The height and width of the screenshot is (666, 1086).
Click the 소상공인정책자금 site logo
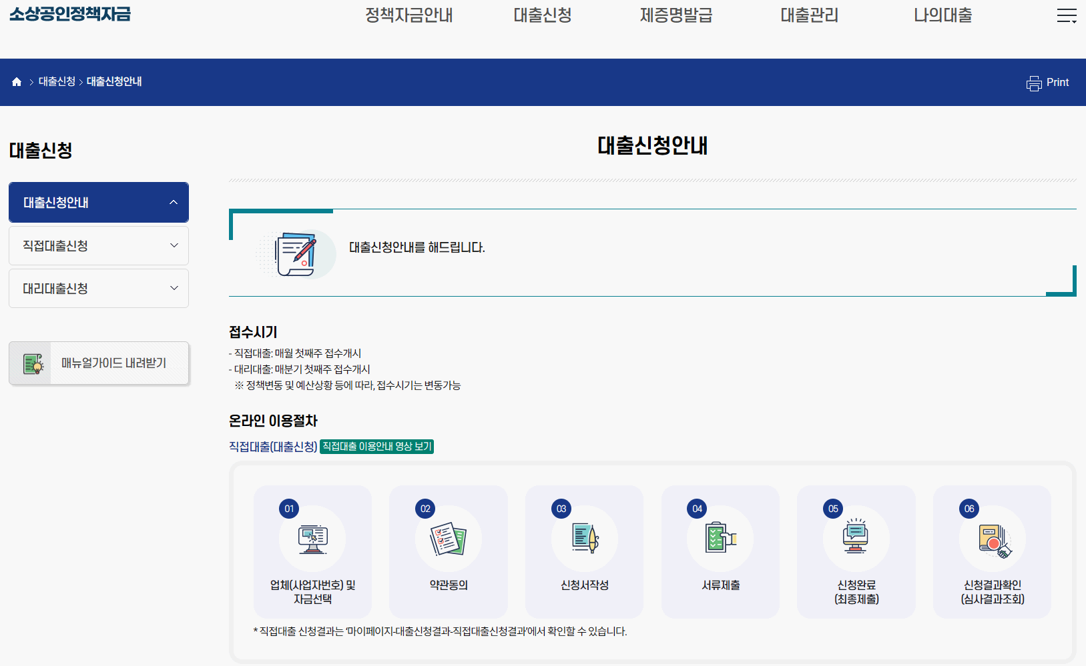[70, 14]
